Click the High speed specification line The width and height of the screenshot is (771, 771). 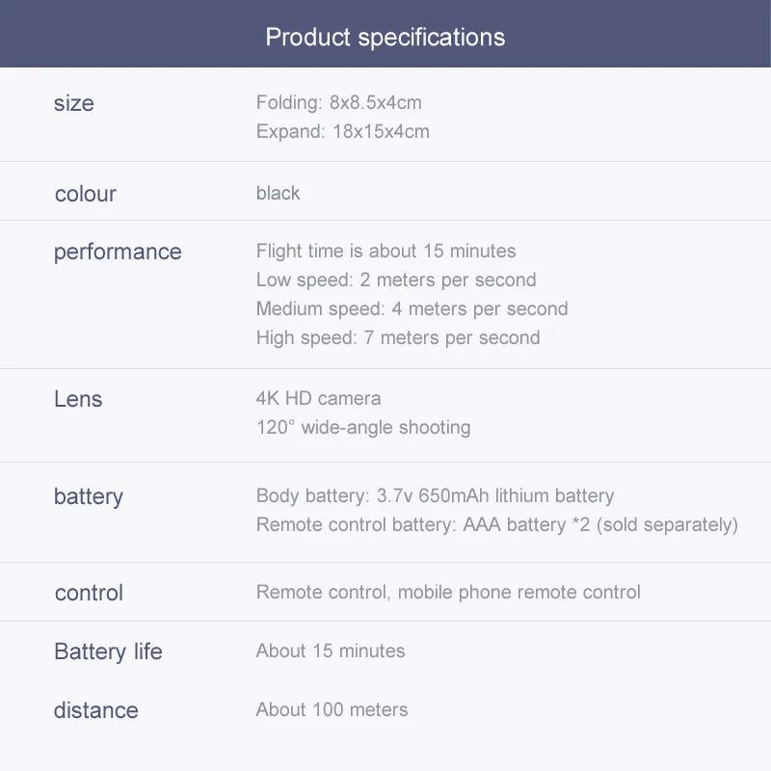(x=397, y=337)
